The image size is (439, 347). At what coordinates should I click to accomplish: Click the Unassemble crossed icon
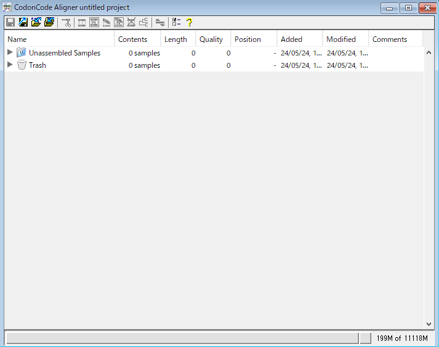click(131, 22)
